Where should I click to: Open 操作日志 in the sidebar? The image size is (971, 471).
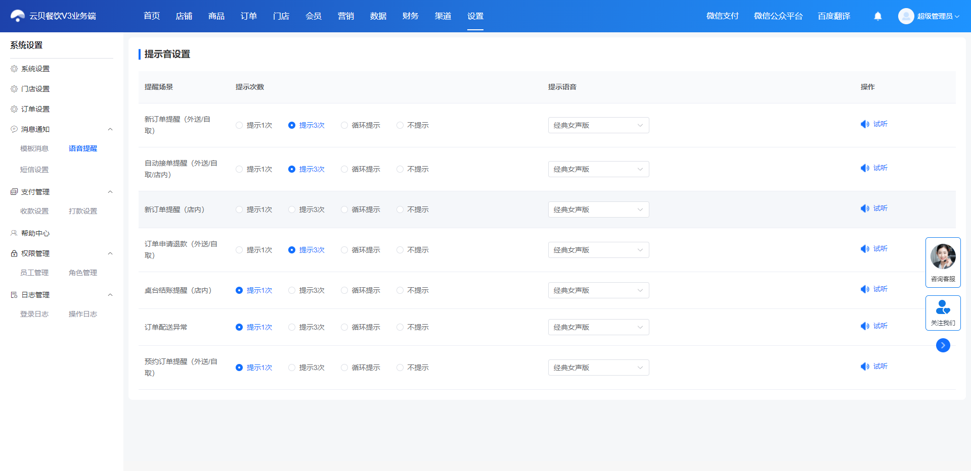tap(83, 314)
